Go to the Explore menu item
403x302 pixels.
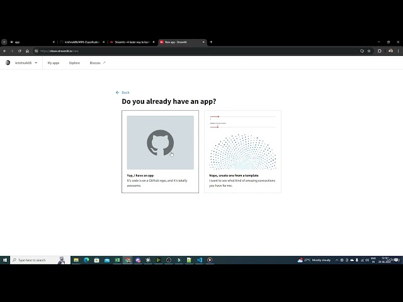pos(74,63)
